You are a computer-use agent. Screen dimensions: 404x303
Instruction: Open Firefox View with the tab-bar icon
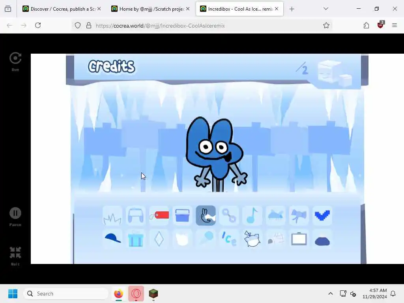(x=8, y=9)
